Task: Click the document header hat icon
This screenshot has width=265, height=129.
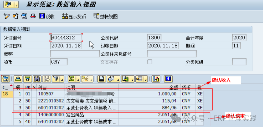Action: (33, 17)
